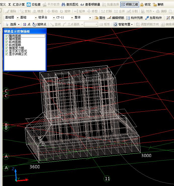Click the XYZ axis indicator
This screenshot has width=174, height=186.
(20, 175)
